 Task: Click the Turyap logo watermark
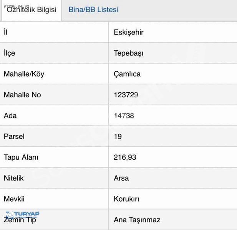(23, 215)
